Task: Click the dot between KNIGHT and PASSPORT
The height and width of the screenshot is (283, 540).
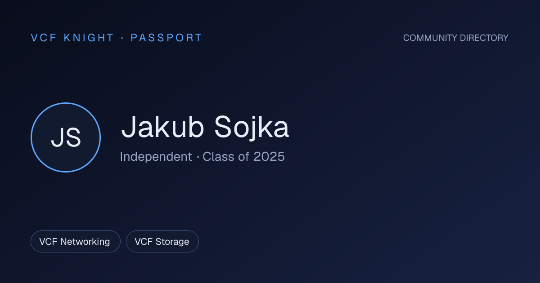Action: click(x=122, y=38)
